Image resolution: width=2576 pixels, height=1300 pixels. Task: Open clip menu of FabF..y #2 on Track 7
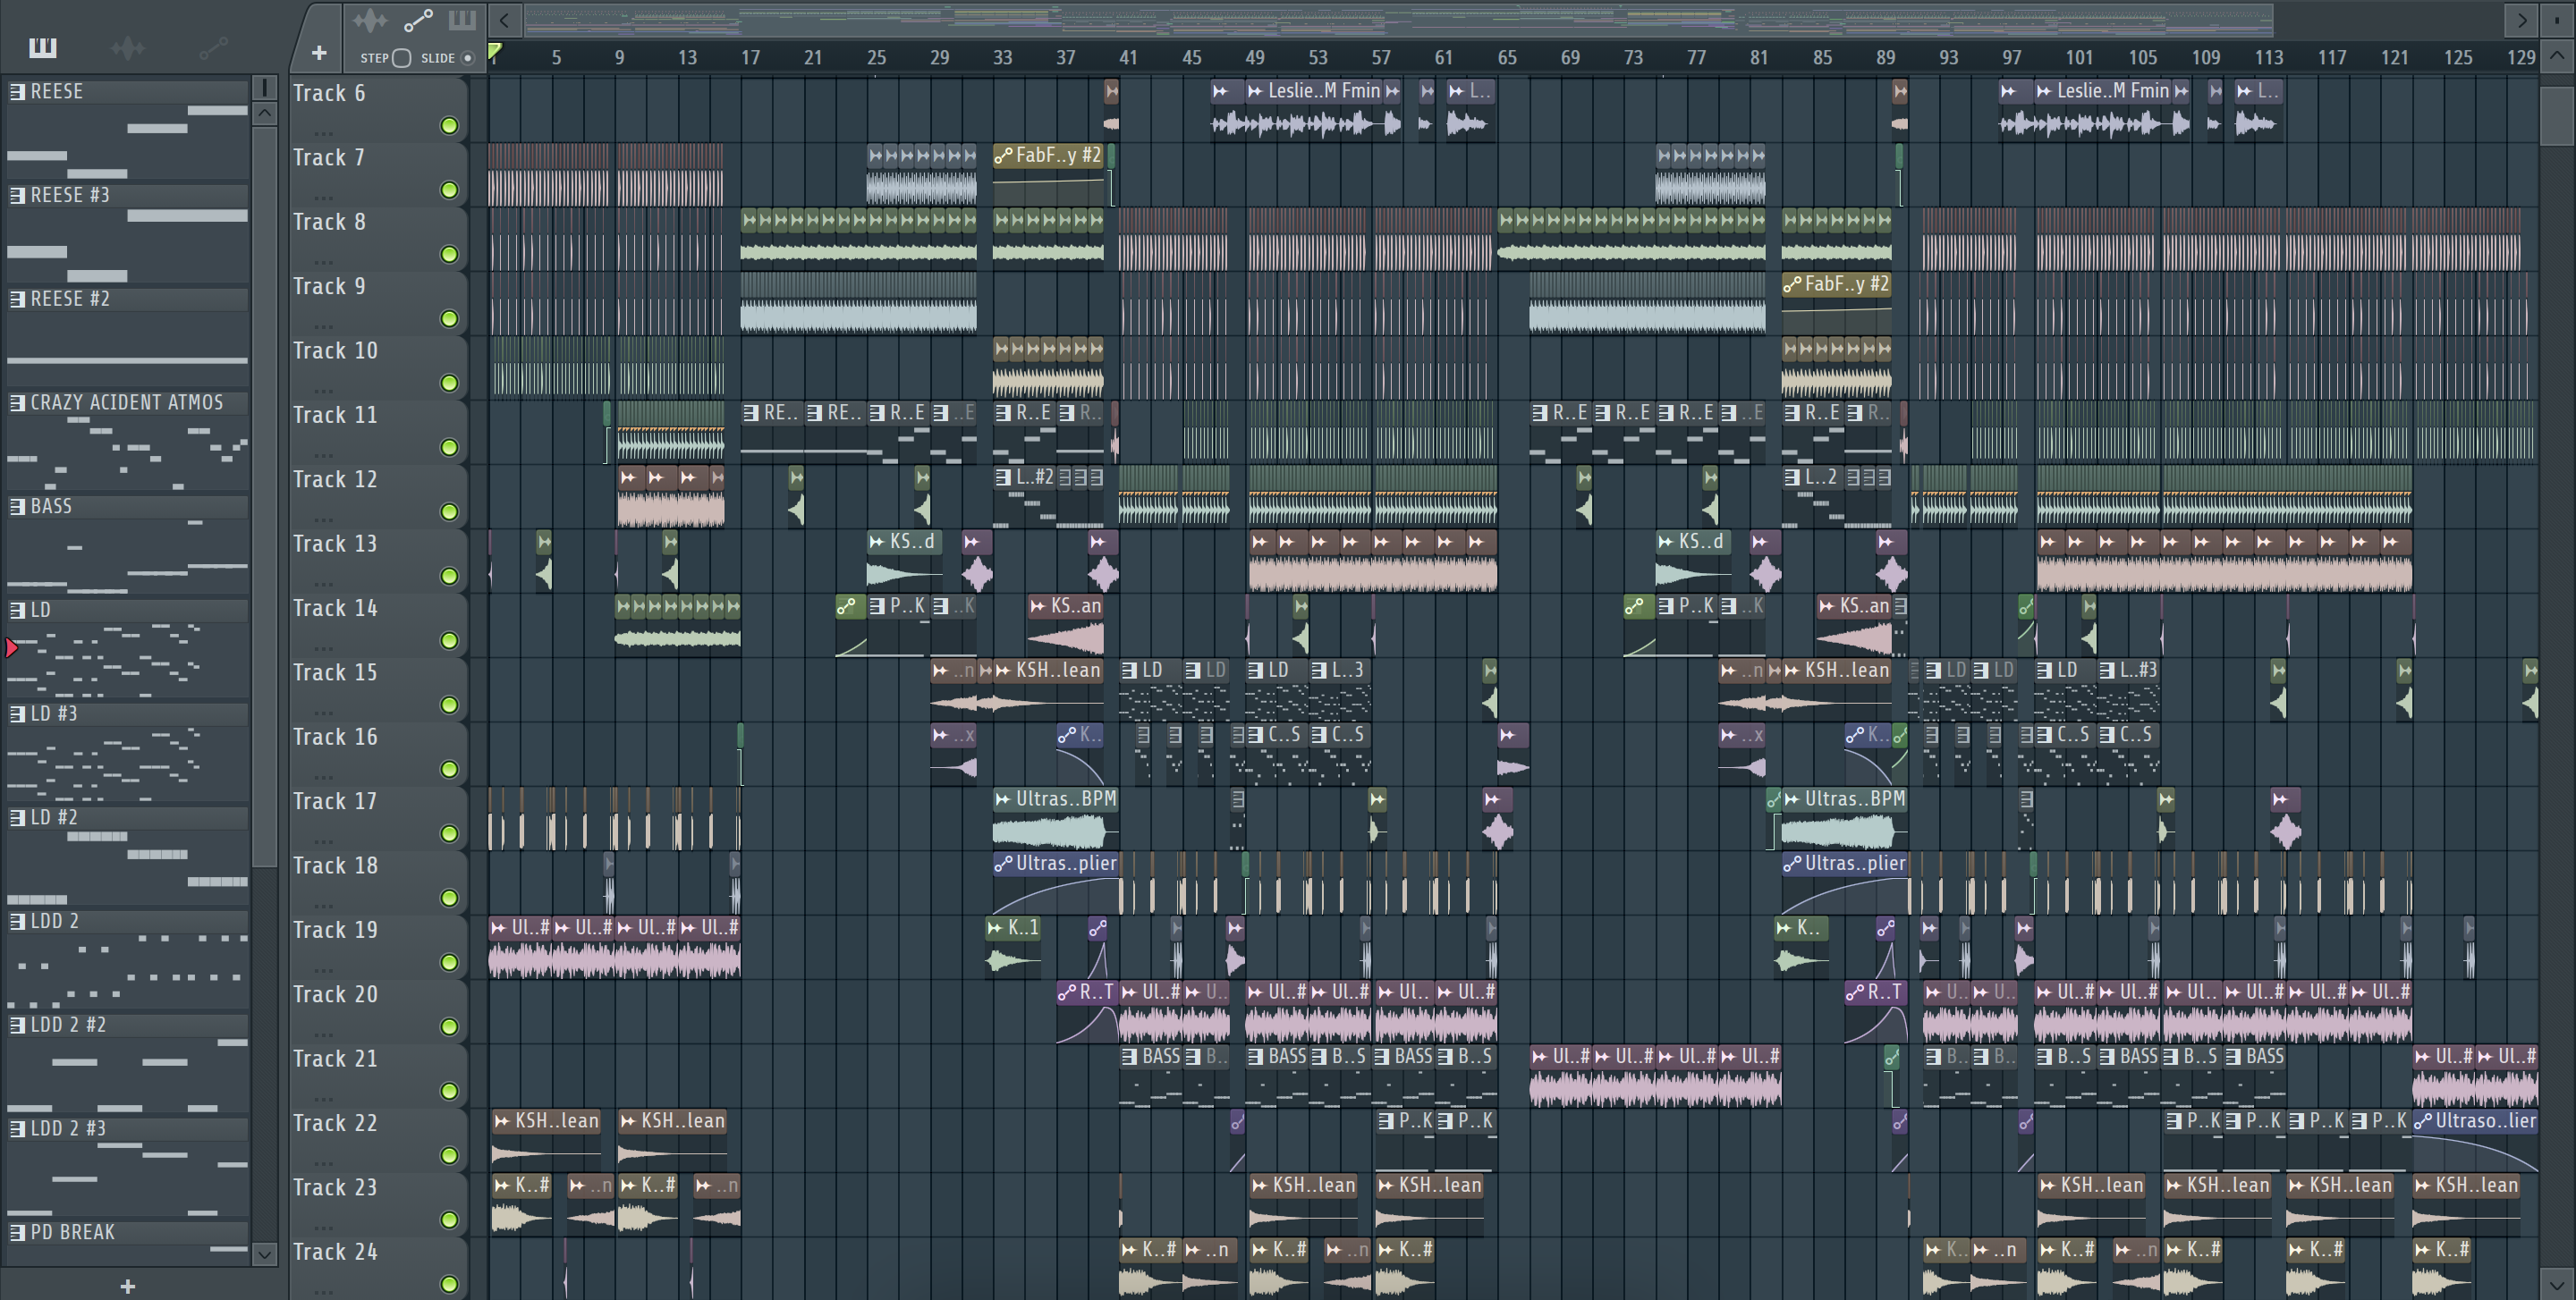click(1003, 156)
